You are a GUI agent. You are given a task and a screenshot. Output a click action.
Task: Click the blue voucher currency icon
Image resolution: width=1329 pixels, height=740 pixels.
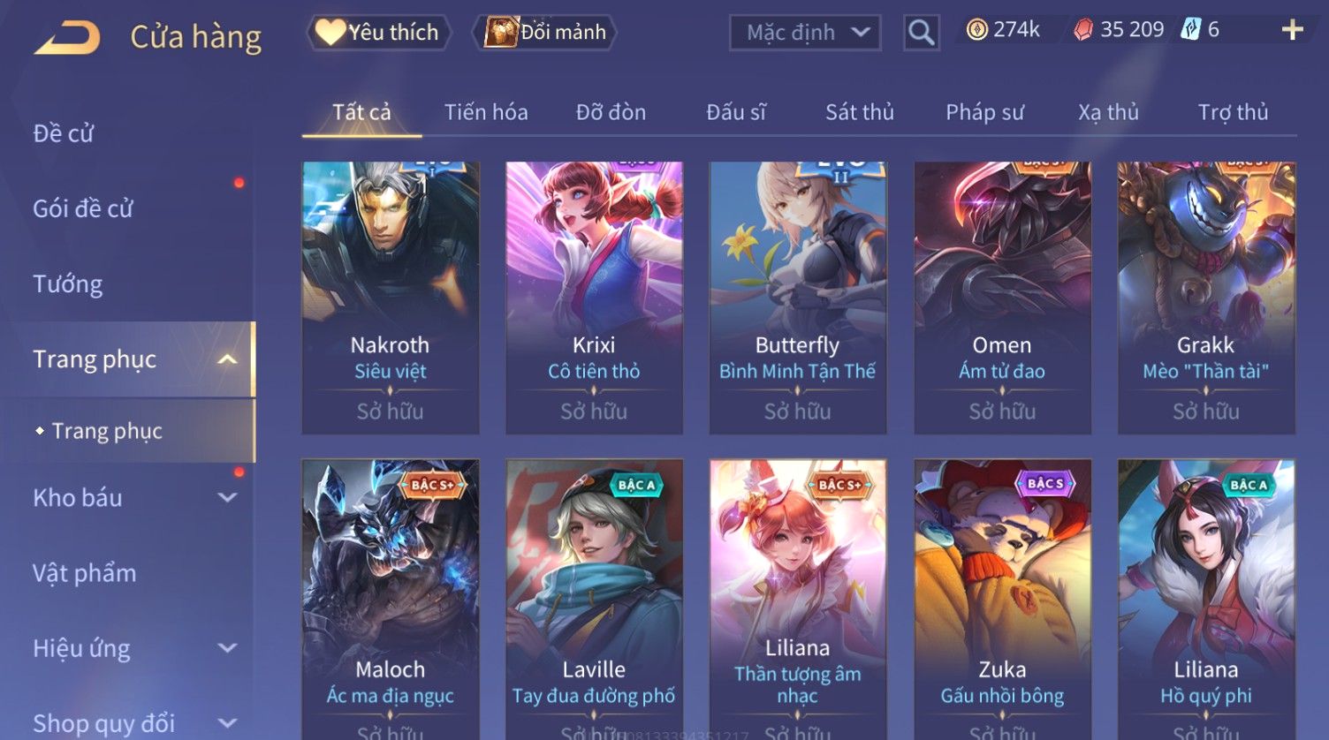(1190, 30)
